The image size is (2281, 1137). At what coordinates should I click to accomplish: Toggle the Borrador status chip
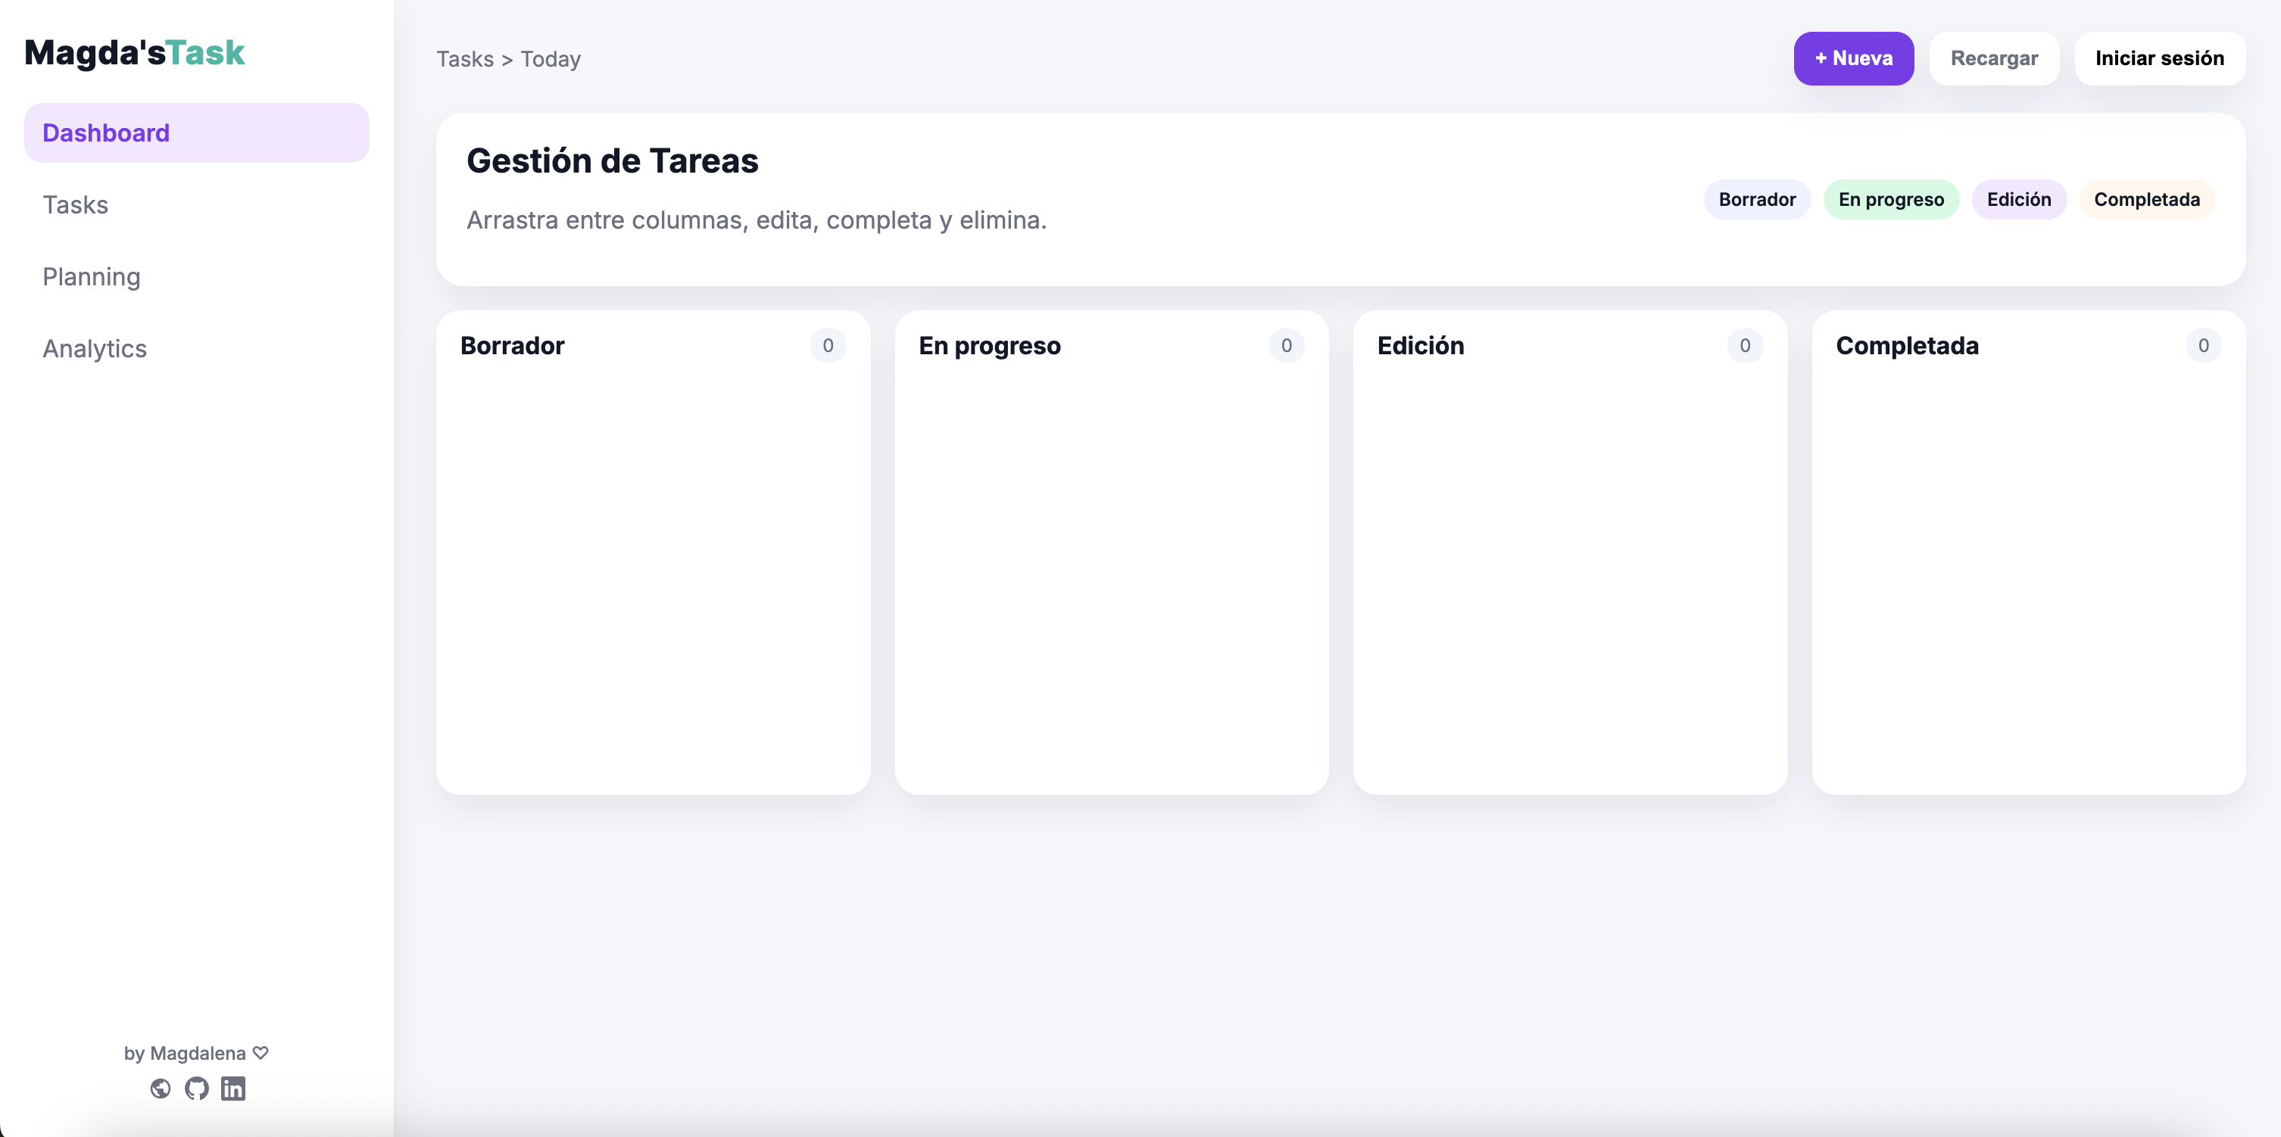click(1757, 199)
